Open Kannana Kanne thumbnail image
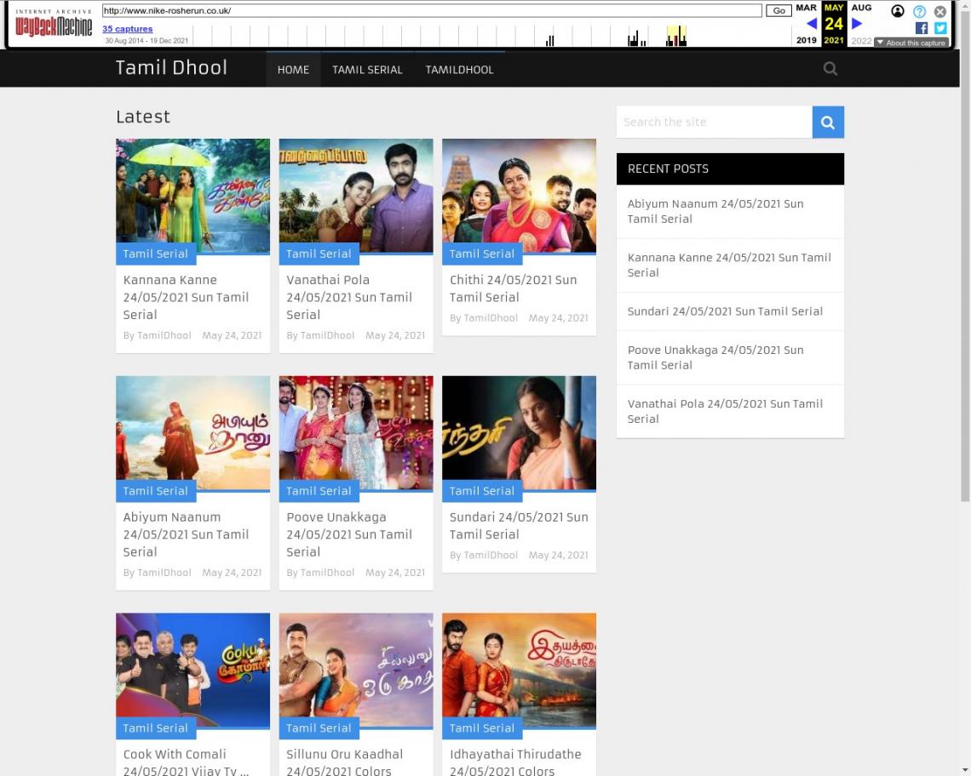 [192, 196]
